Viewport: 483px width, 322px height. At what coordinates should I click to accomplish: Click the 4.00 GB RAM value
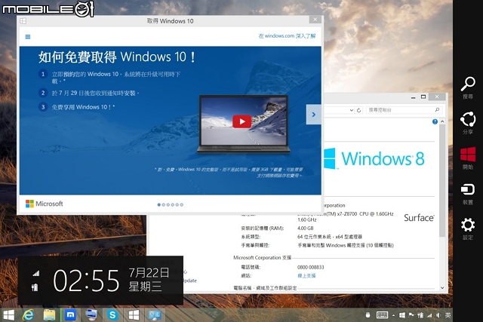pyautogui.click(x=305, y=228)
